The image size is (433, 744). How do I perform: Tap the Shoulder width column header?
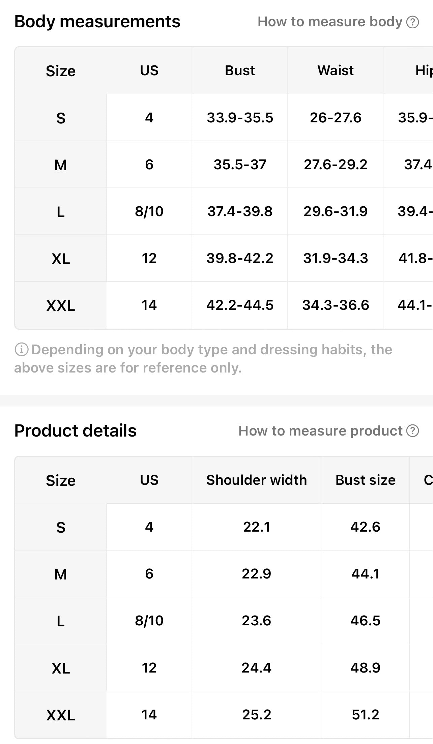coord(257,480)
